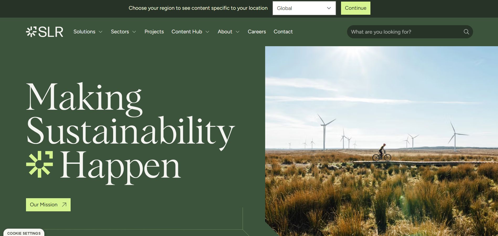Image resolution: width=498 pixels, height=236 pixels.
Task: Click the lime starburst icon beside "Happen"
Action: [x=39, y=164]
